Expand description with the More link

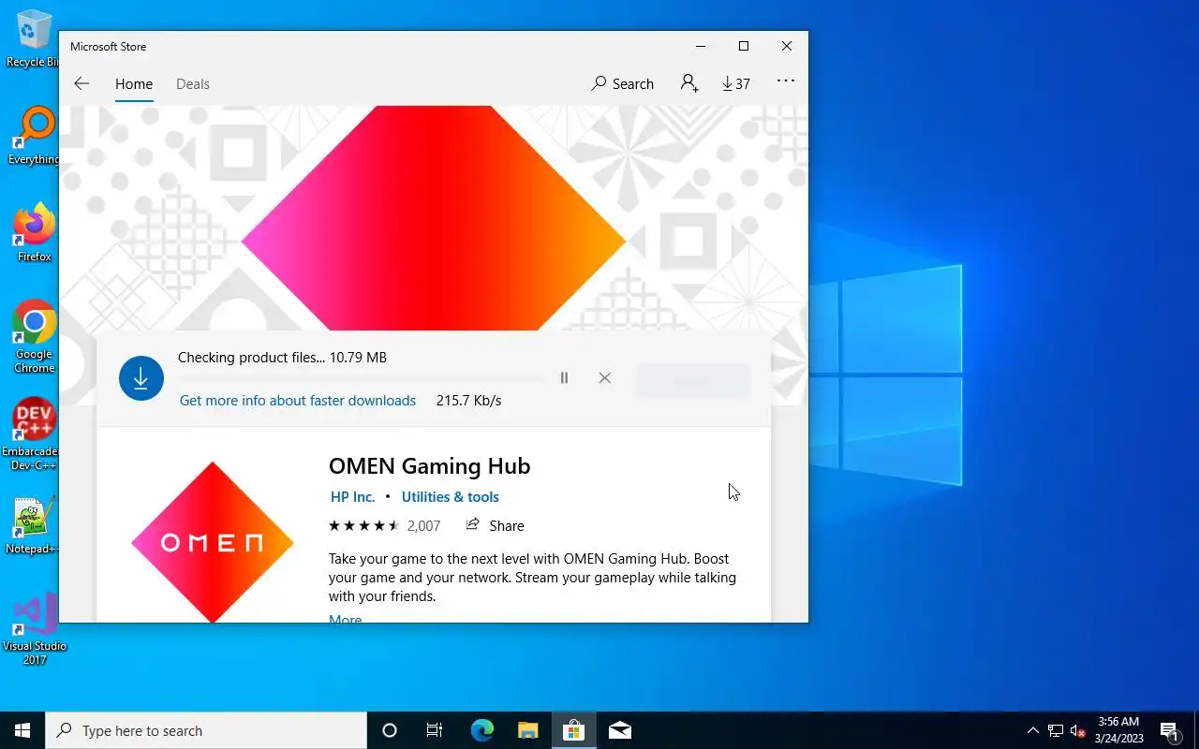345,618
